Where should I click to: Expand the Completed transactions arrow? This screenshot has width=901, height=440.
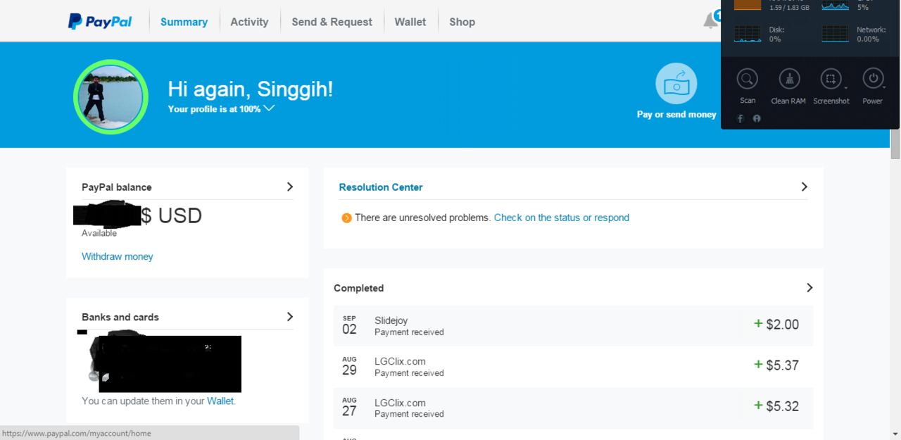tap(809, 287)
